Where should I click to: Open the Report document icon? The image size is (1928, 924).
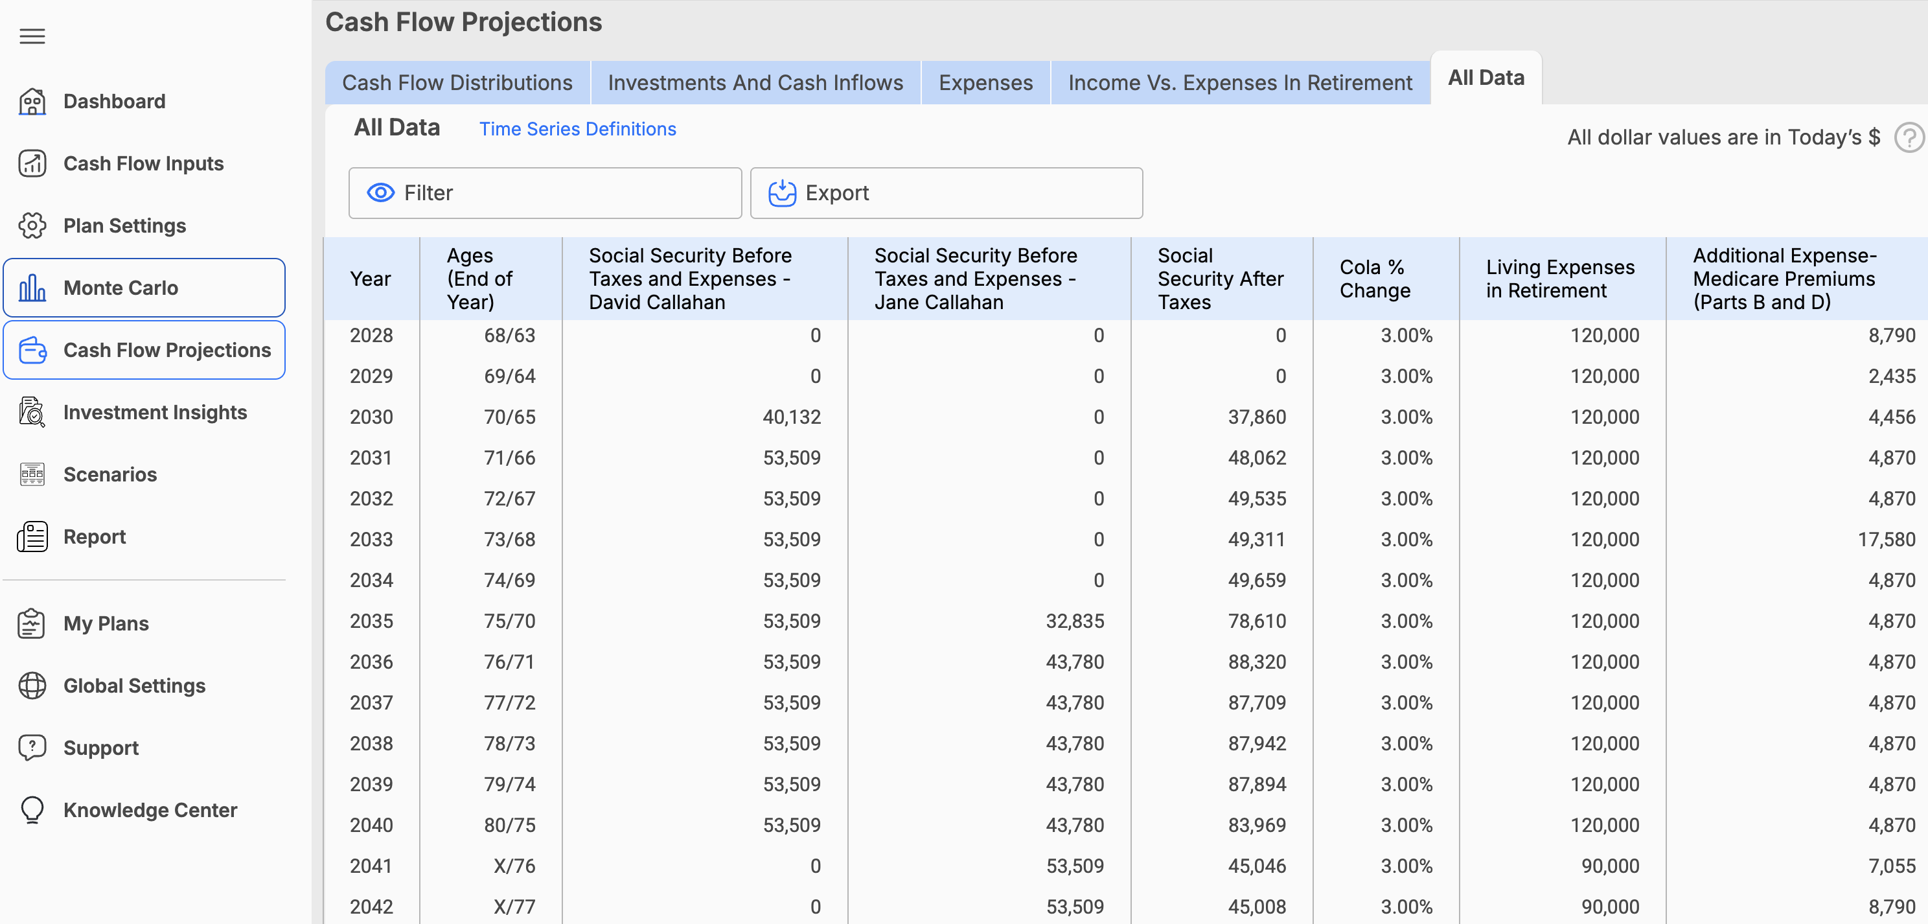coord(32,536)
